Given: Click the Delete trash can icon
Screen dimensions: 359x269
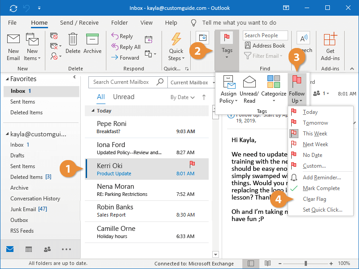Looking at the screenshot, I should [x=73, y=40].
